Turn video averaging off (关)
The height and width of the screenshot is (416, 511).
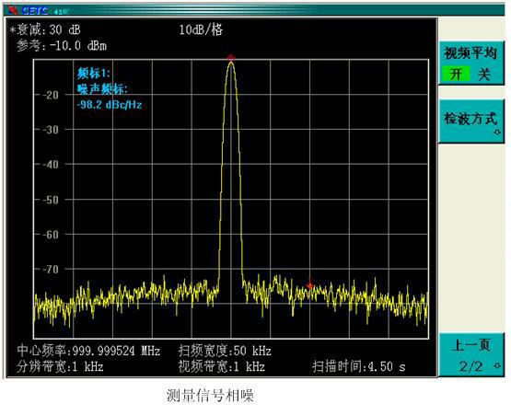pyautogui.click(x=484, y=75)
